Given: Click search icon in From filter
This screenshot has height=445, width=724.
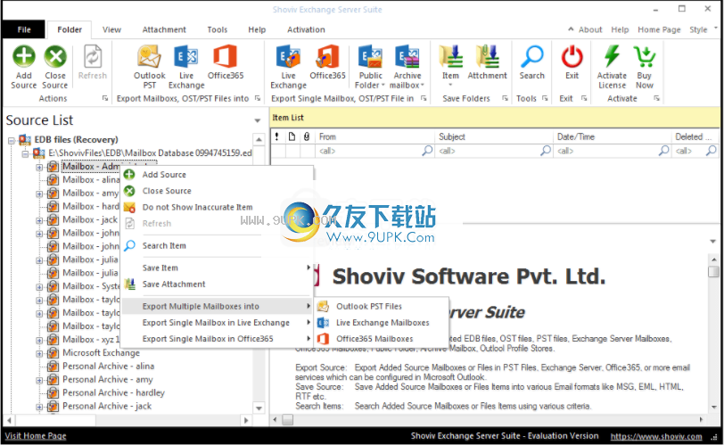Looking at the screenshot, I should point(428,151).
